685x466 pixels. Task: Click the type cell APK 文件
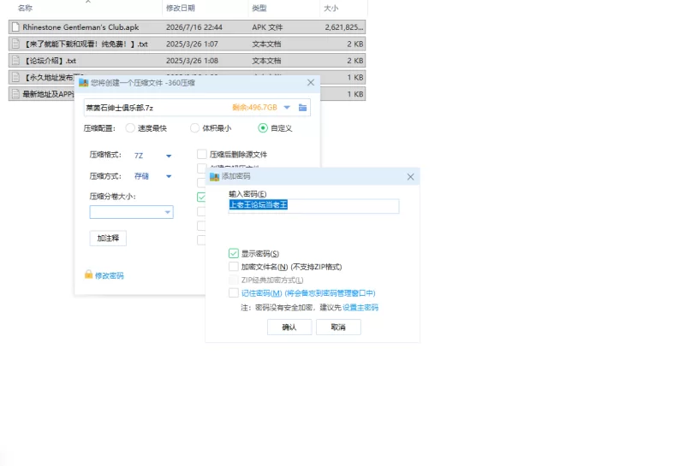[x=267, y=27]
